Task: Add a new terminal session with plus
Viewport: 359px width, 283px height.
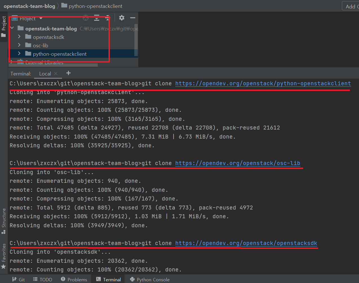Action: (x=68, y=73)
